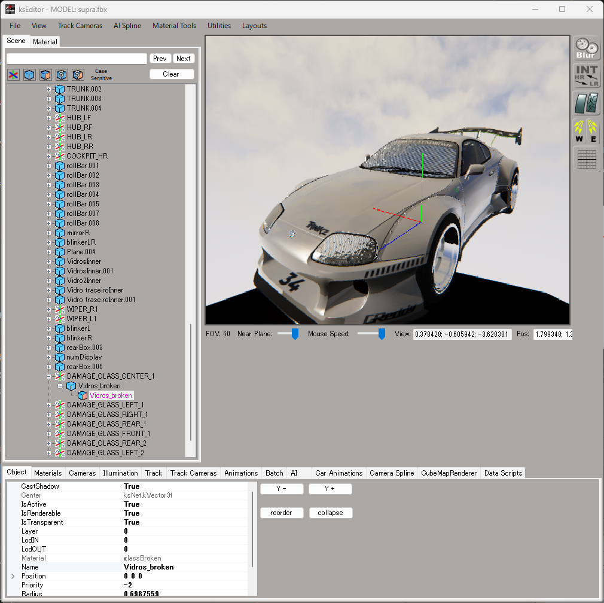This screenshot has width=604, height=603.
Task: Expand the Position property row
Action: tap(13, 577)
